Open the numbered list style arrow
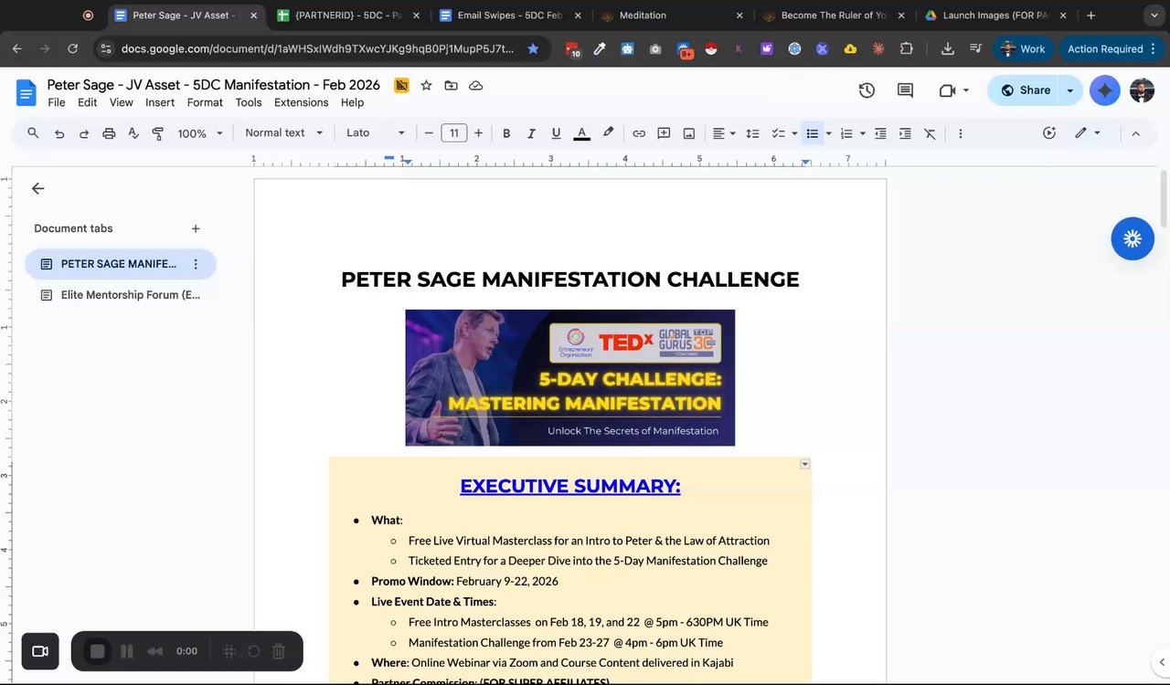This screenshot has height=685, width=1170. point(862,133)
